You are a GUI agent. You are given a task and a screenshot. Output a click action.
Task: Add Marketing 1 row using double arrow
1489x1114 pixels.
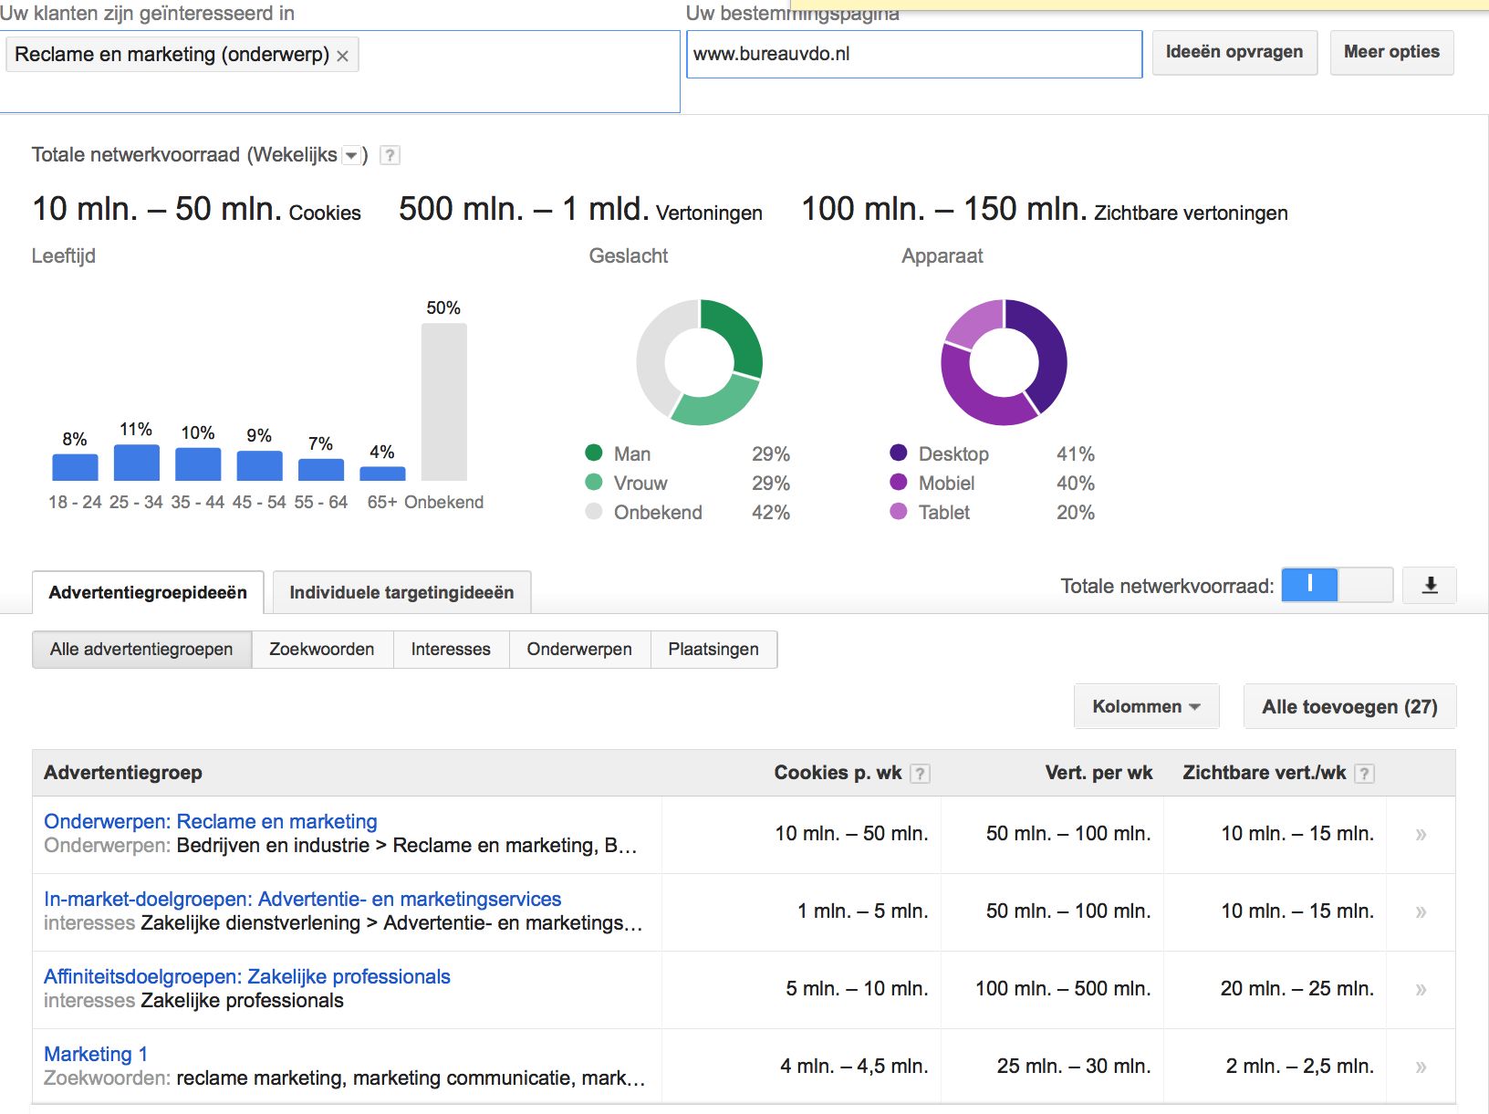click(1421, 1067)
